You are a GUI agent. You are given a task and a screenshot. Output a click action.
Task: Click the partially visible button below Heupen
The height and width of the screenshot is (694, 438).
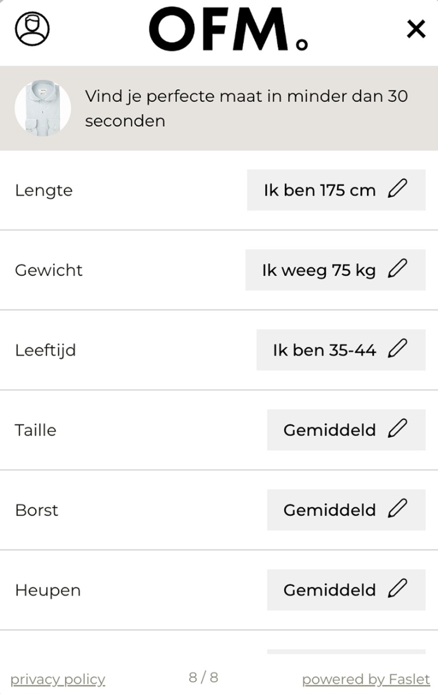tap(346, 652)
